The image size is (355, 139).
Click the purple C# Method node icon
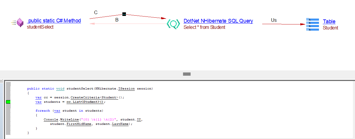tap(20, 23)
